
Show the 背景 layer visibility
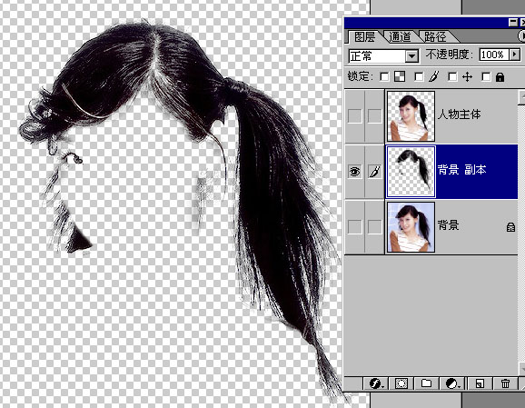click(354, 227)
